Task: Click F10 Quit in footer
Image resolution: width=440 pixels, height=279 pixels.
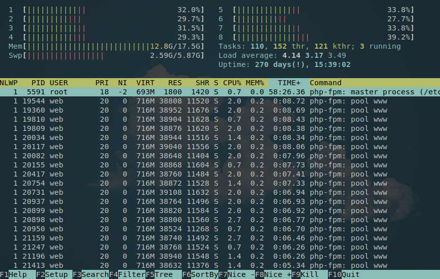Action: (x=345, y=274)
